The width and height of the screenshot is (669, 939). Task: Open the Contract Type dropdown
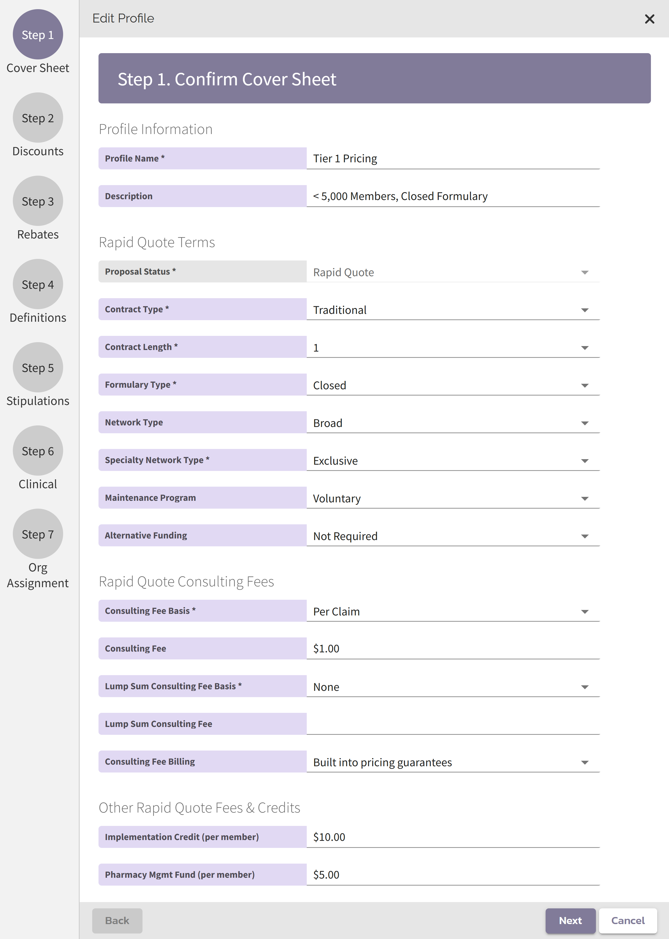(x=585, y=310)
